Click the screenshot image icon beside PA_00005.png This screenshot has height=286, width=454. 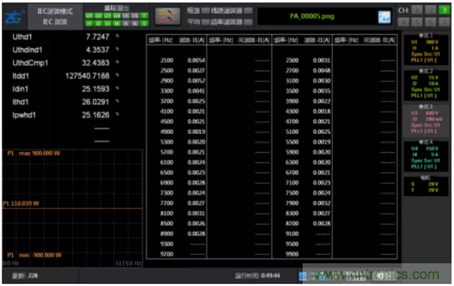384,17
